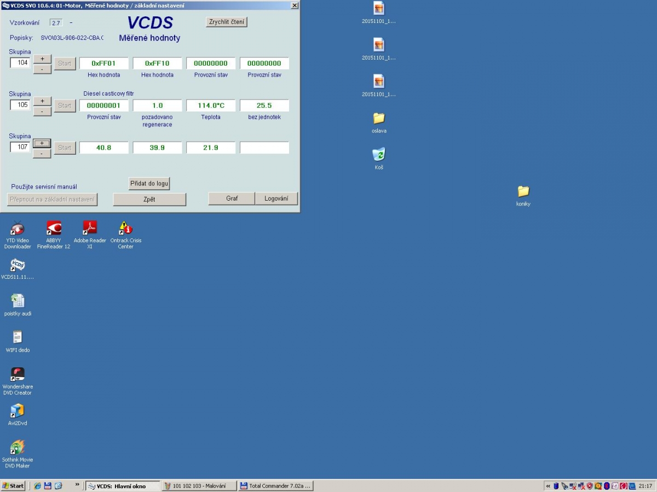
Task: Switch to the Malování taskbar window
Action: tap(199, 485)
